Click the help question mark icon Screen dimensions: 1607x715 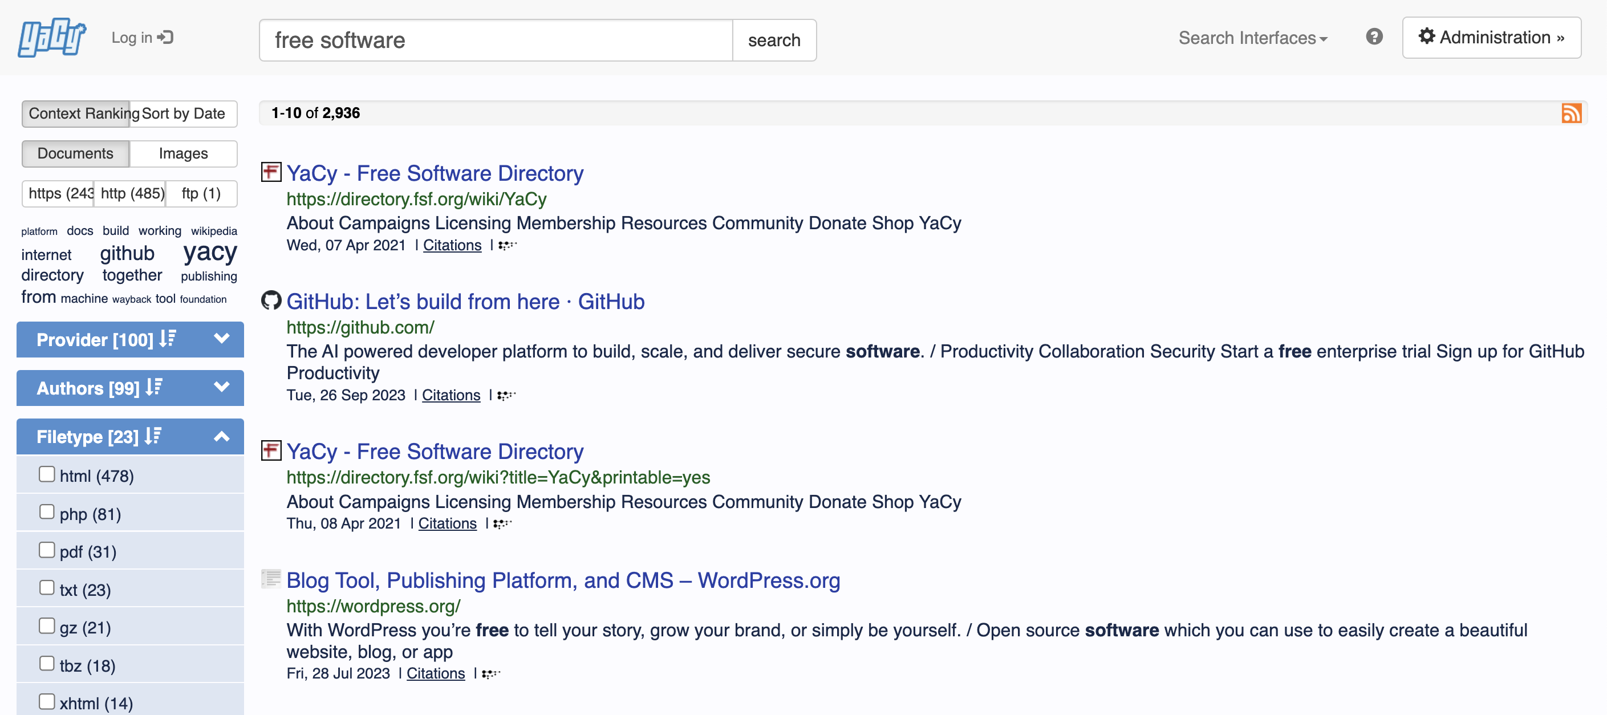tap(1374, 37)
